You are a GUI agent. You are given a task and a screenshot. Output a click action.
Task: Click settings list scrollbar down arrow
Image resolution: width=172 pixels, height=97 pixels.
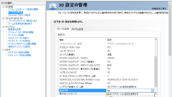point(156,93)
